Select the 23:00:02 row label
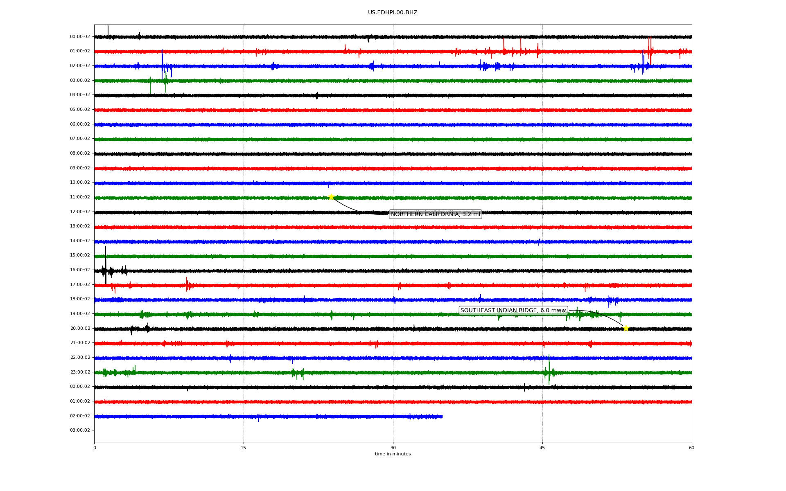The image size is (786, 491). coord(80,372)
